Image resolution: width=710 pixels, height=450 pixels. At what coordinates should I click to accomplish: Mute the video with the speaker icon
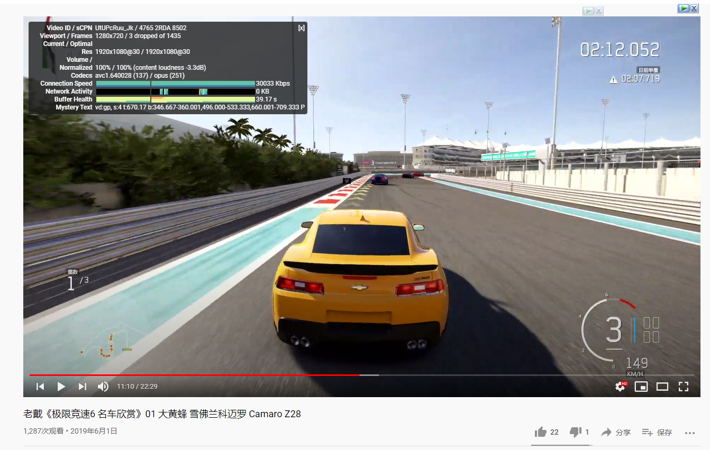(x=103, y=387)
